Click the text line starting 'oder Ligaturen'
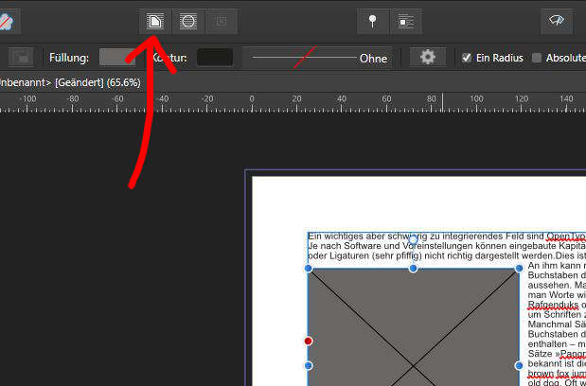The width and height of the screenshot is (586, 386). (x=447, y=256)
